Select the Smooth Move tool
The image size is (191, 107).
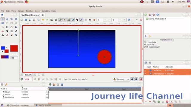pos(7,19)
